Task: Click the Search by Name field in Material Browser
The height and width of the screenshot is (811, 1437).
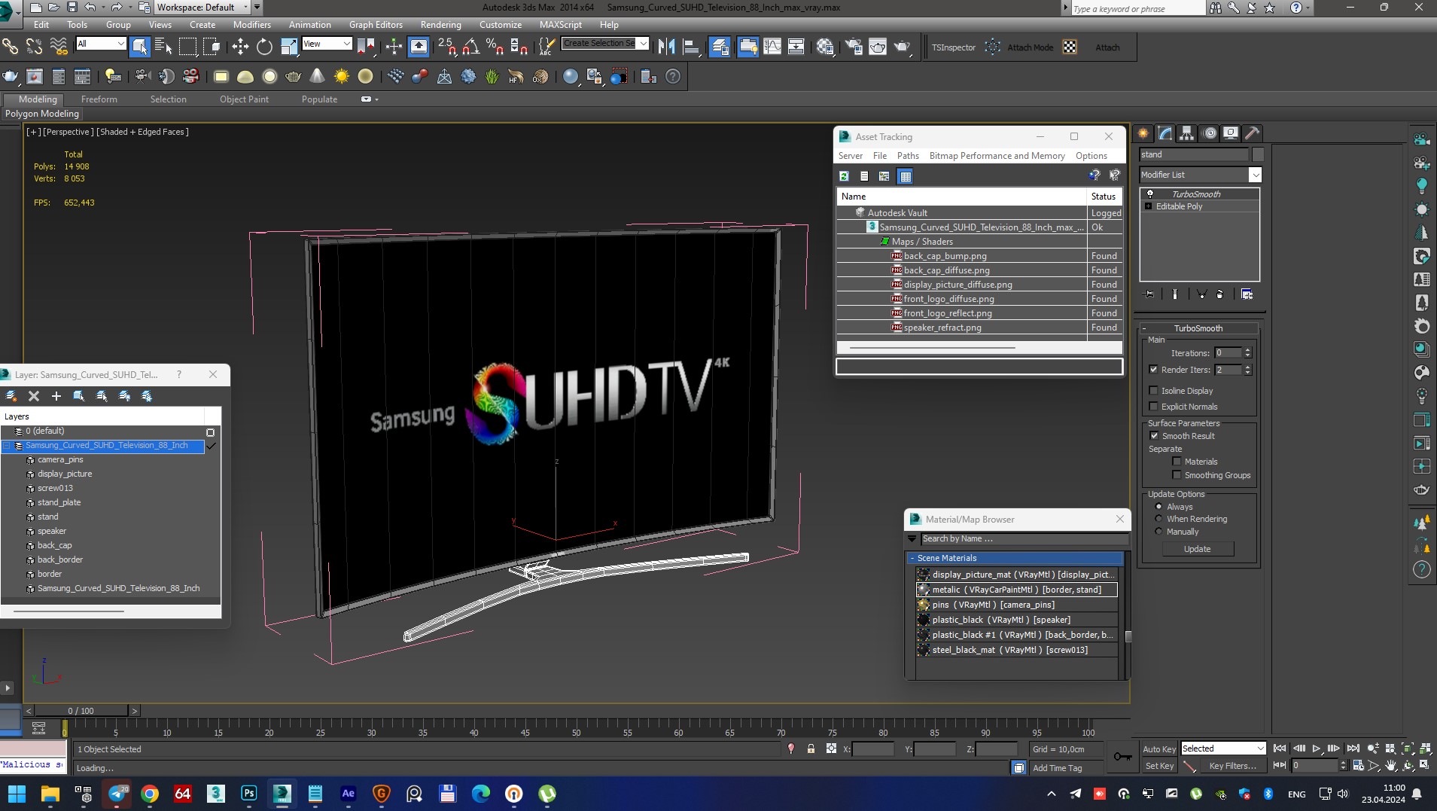Action: pyautogui.click(x=1024, y=538)
